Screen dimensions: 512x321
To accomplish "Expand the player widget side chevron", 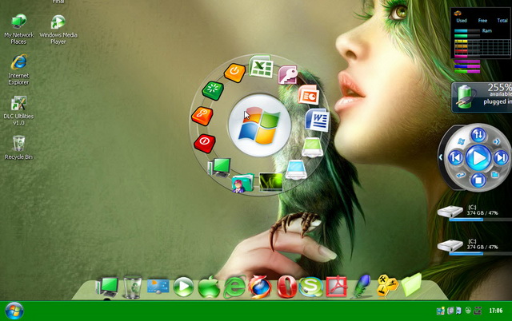I will click(x=441, y=157).
